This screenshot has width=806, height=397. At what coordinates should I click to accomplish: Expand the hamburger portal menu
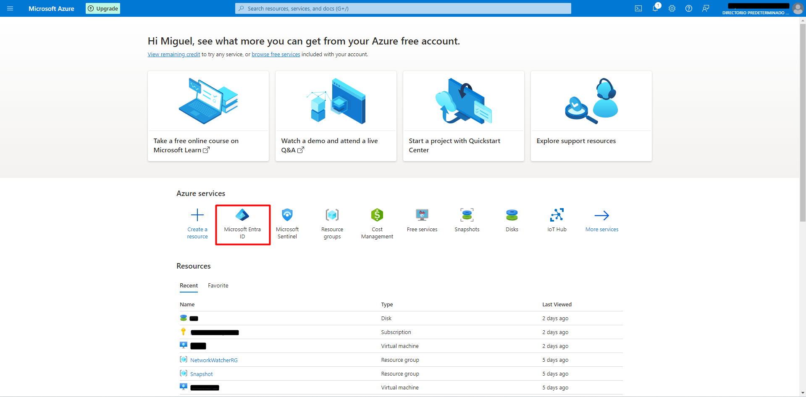click(10, 8)
